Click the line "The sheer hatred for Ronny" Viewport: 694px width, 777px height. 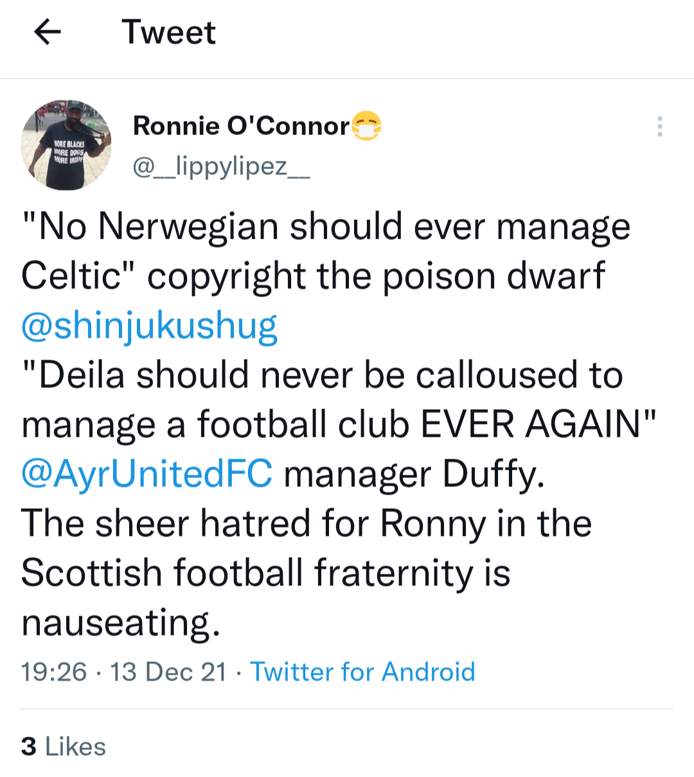coord(254,524)
